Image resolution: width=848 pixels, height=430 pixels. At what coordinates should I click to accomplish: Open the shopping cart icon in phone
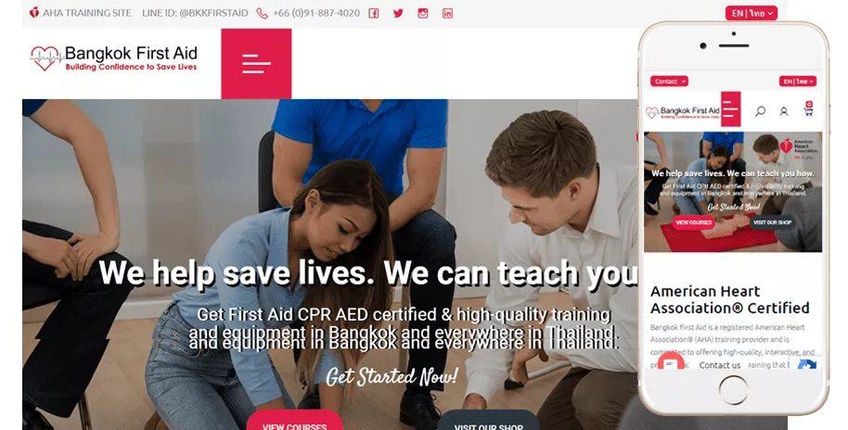point(808,110)
